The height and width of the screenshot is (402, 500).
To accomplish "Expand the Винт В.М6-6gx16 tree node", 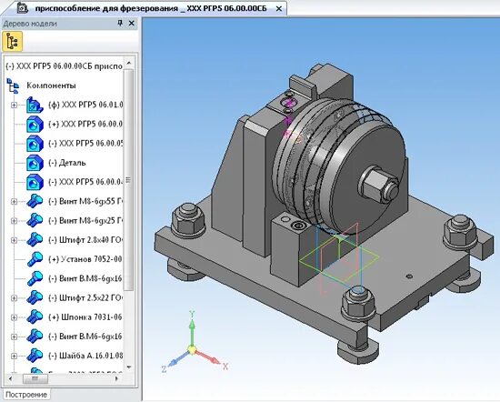I will (x=14, y=337).
